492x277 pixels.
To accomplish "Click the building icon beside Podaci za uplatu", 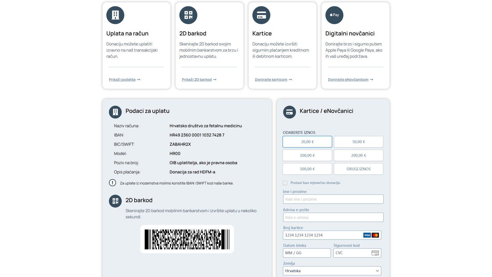I will (x=115, y=112).
